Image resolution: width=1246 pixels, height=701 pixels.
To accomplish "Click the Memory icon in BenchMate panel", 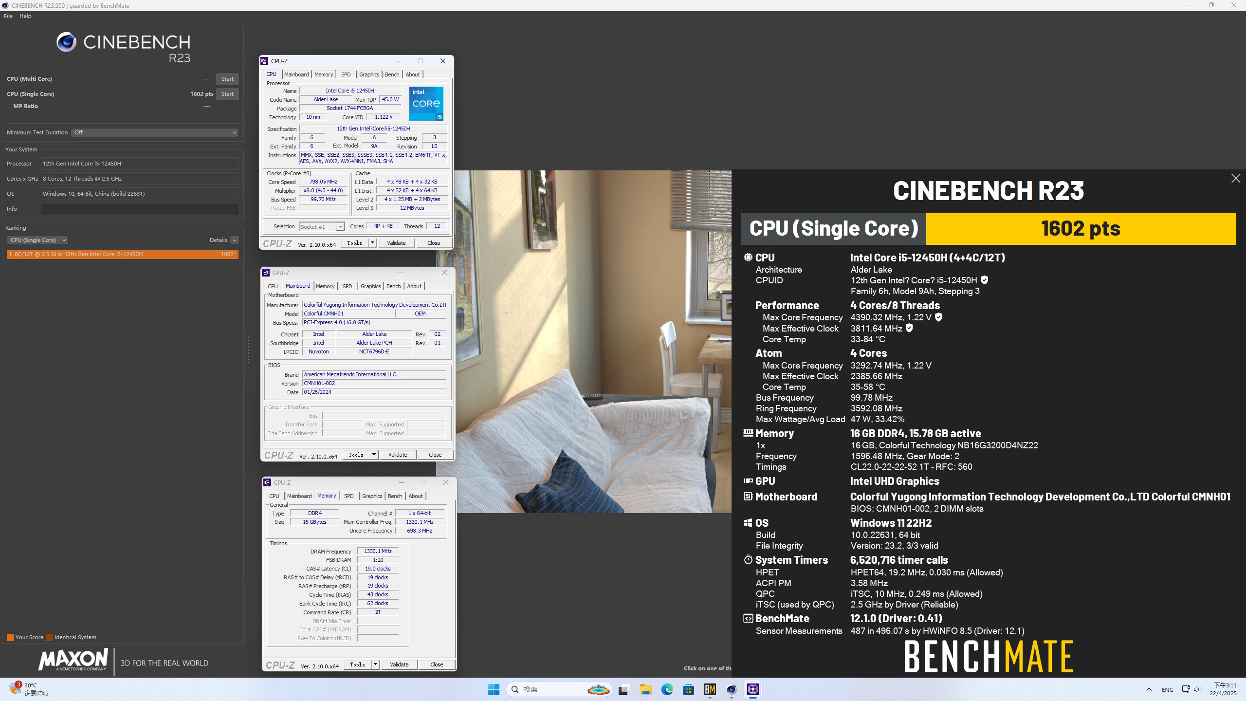I will click(x=749, y=433).
